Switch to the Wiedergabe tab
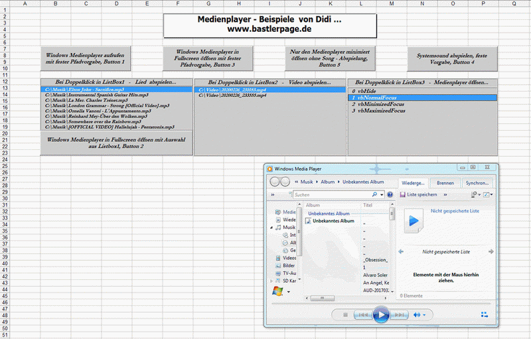Image resolution: width=531 pixels, height=339 pixels. click(413, 183)
